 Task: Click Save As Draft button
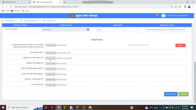[171, 94]
